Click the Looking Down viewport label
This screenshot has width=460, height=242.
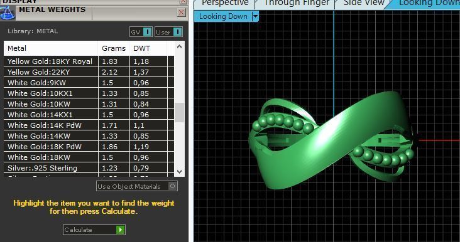223,16
